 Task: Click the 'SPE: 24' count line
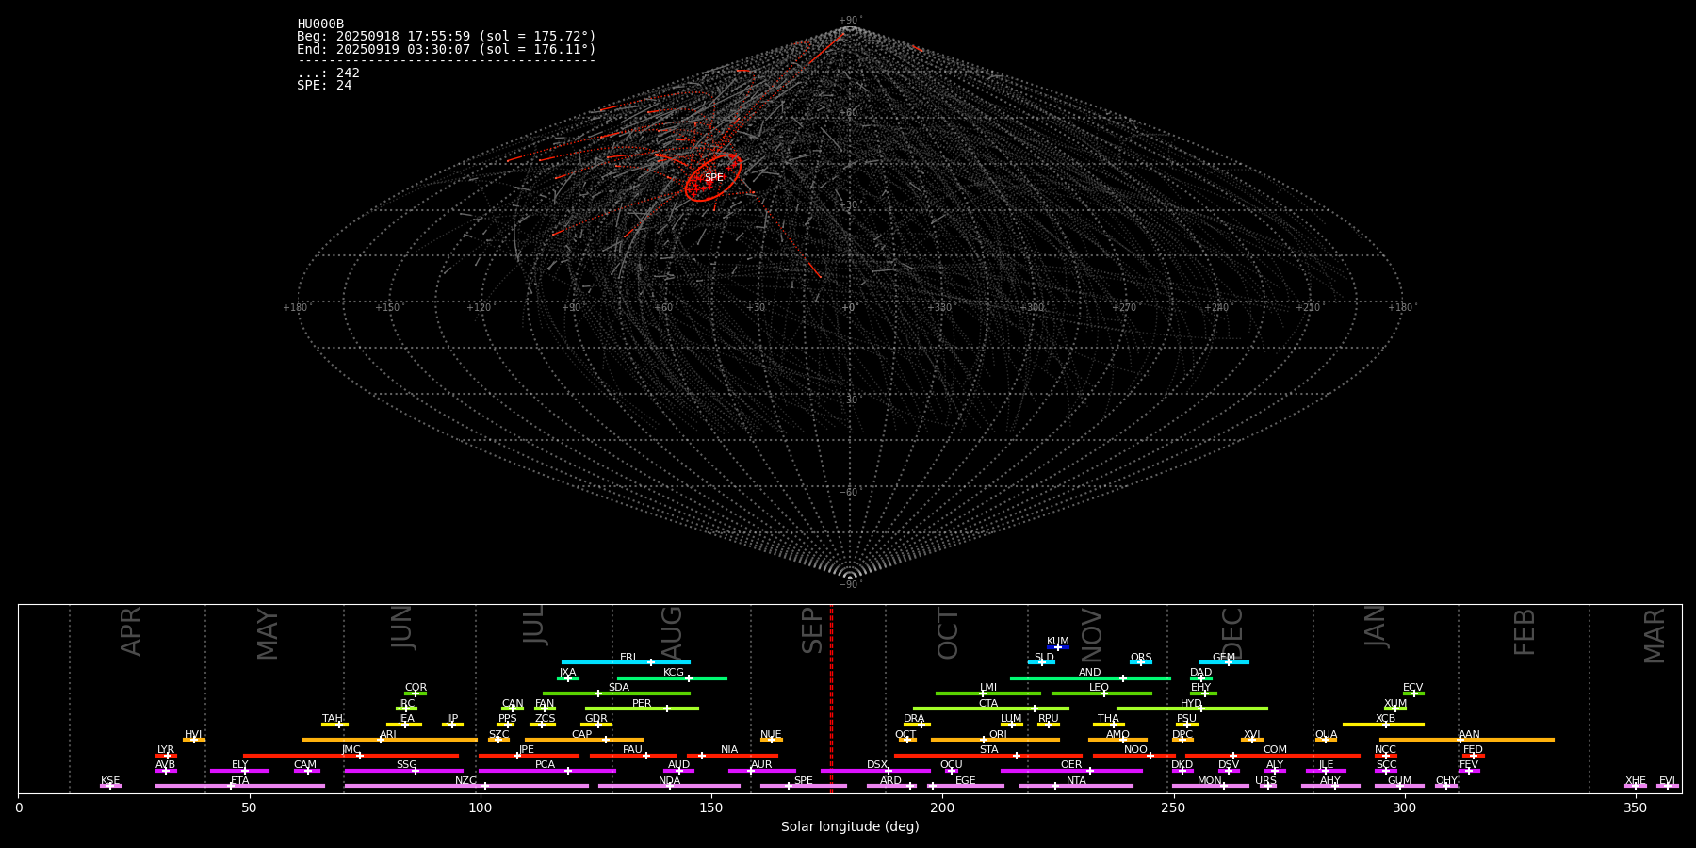click(x=324, y=86)
